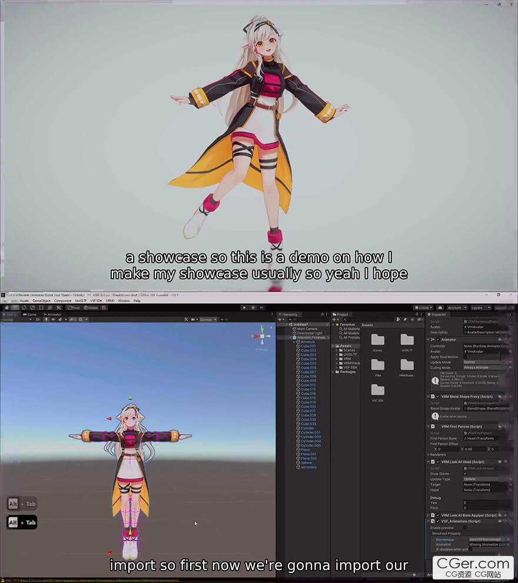The height and width of the screenshot is (583, 518).
Task: Select the Scale tool in Unity toolbar
Action: 33,308
